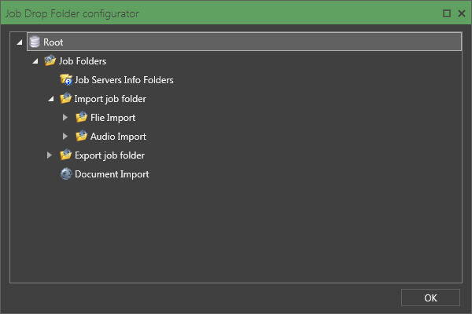
Task: Collapse the Root tree node
Action: (x=20, y=42)
